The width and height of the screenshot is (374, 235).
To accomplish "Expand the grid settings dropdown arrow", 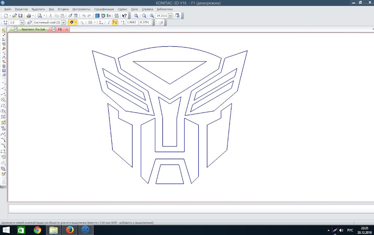I will 95,23.
